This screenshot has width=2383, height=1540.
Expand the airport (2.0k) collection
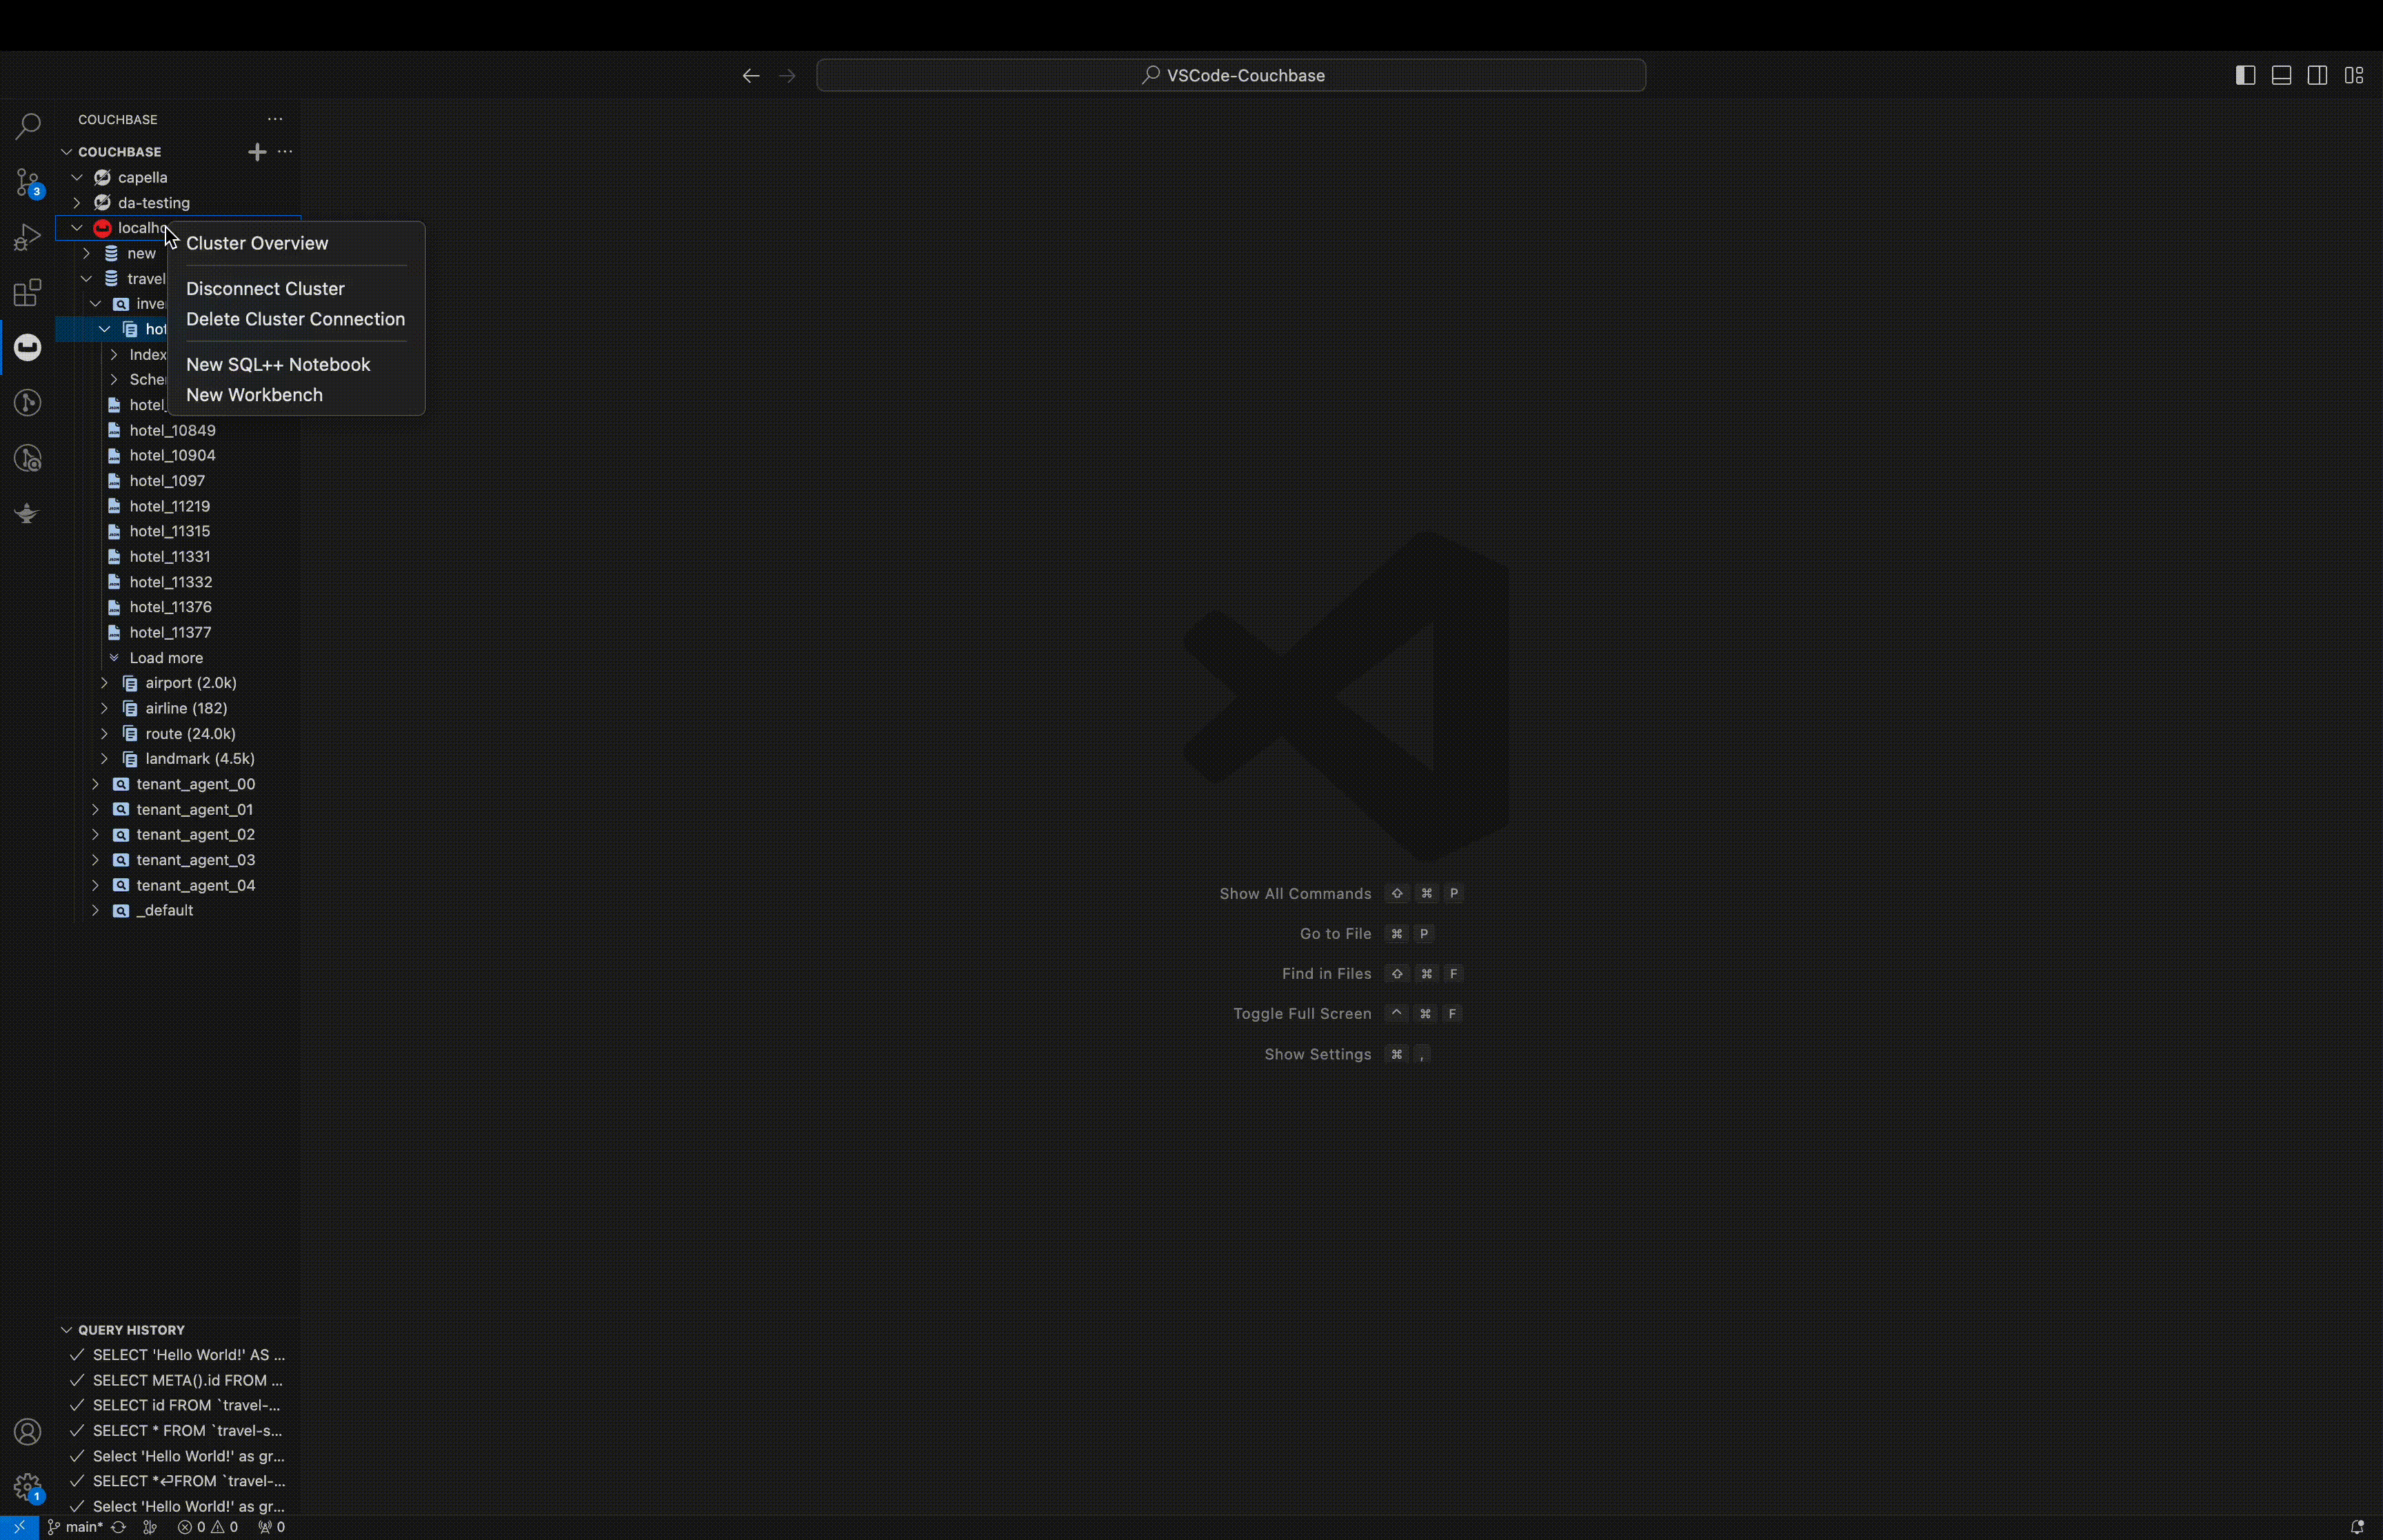click(104, 683)
